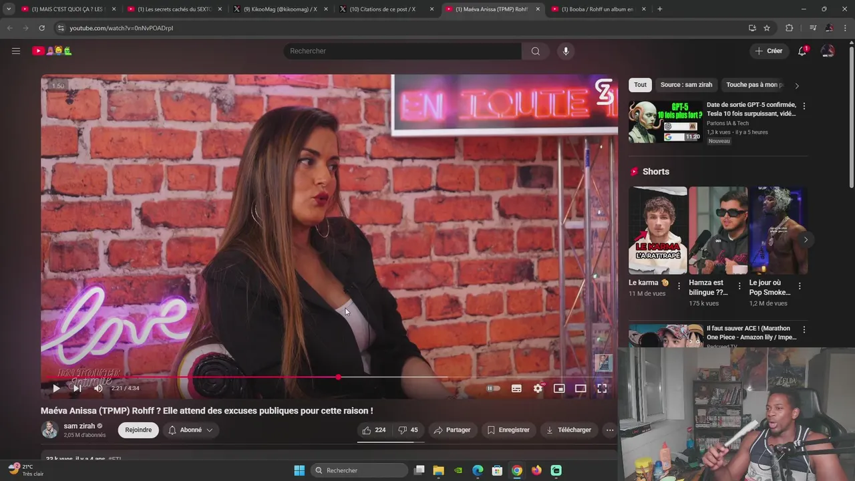This screenshot has width=855, height=481.
Task: Switch to Les secrets cachés du SEXTO tab
Action: tap(174, 9)
